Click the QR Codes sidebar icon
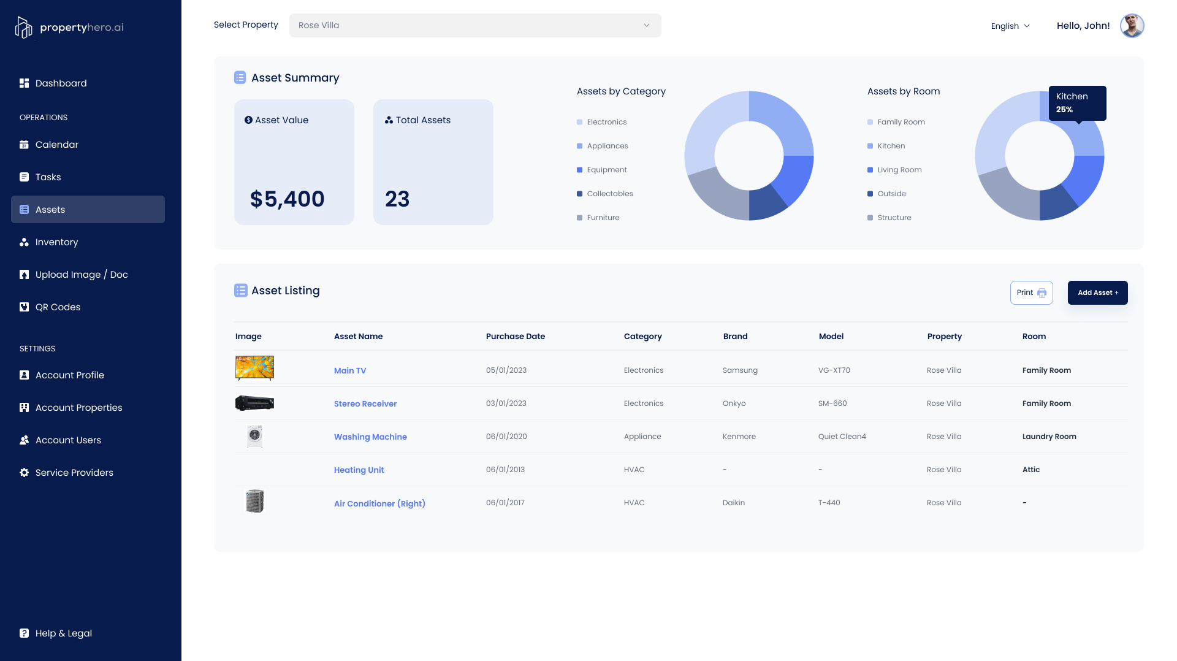This screenshot has width=1177, height=661. click(x=24, y=307)
